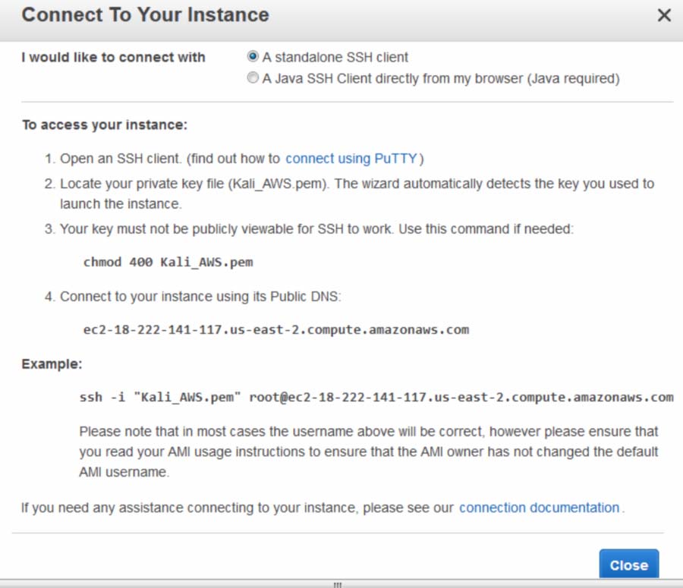The height and width of the screenshot is (588, 683).
Task: Click the step 2 private key file text
Action: tap(357, 184)
